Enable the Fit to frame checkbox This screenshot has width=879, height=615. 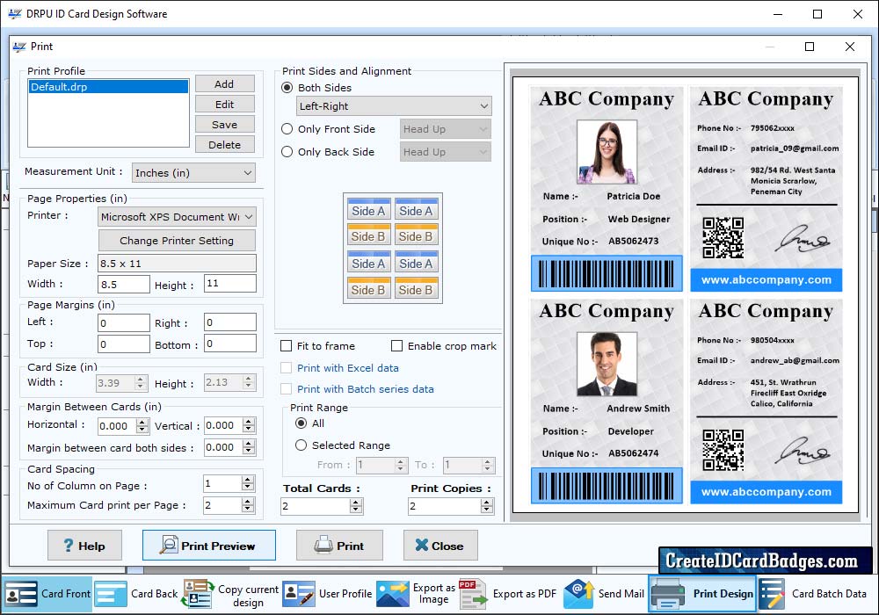(x=286, y=346)
